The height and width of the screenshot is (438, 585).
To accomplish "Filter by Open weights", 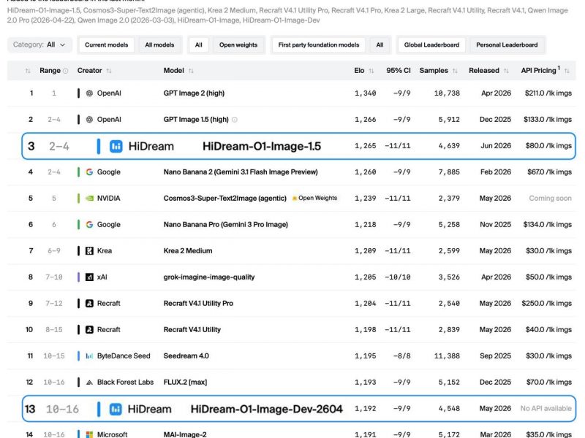I will pyautogui.click(x=238, y=45).
